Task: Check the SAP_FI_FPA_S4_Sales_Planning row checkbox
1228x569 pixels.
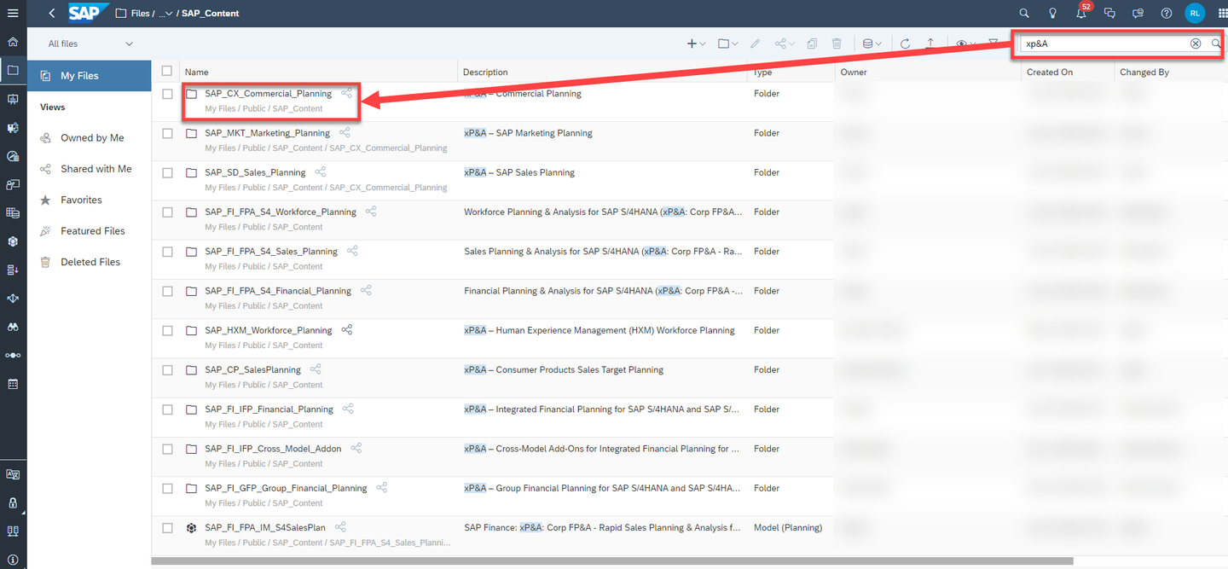Action: tap(167, 252)
